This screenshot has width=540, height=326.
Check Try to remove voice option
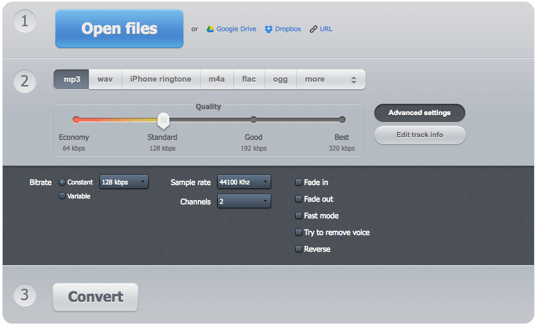pos(299,232)
